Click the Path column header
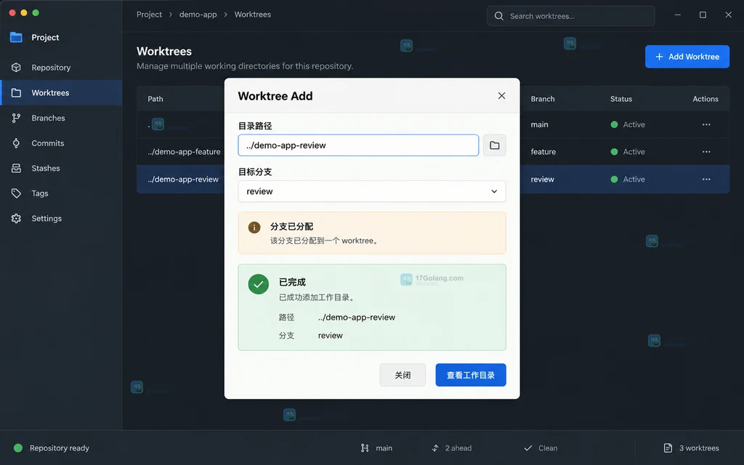744x465 pixels. [x=155, y=99]
